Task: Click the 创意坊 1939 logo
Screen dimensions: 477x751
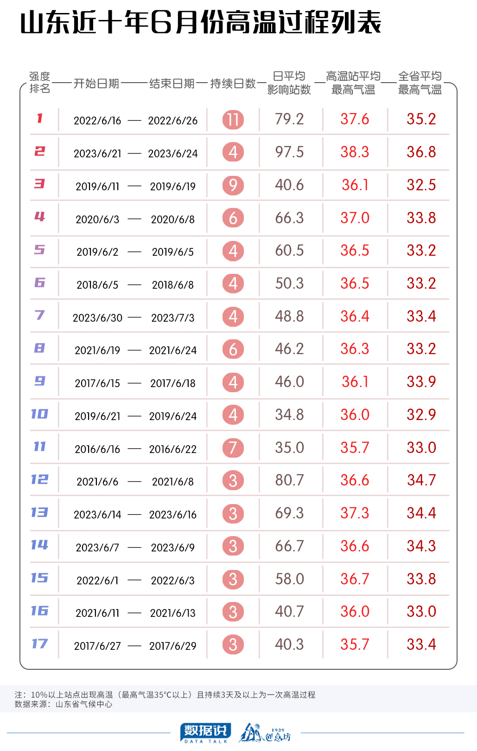Action: pyautogui.click(x=265, y=733)
